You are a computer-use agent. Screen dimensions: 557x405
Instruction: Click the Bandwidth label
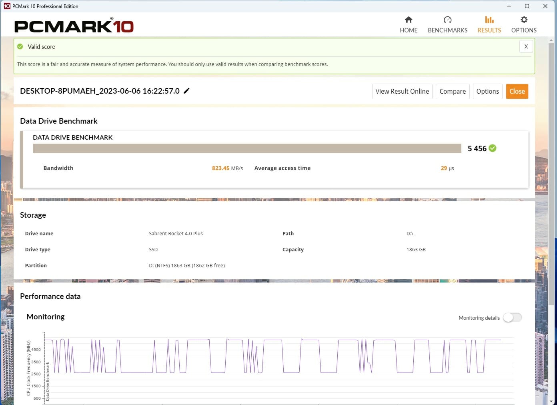pyautogui.click(x=58, y=168)
